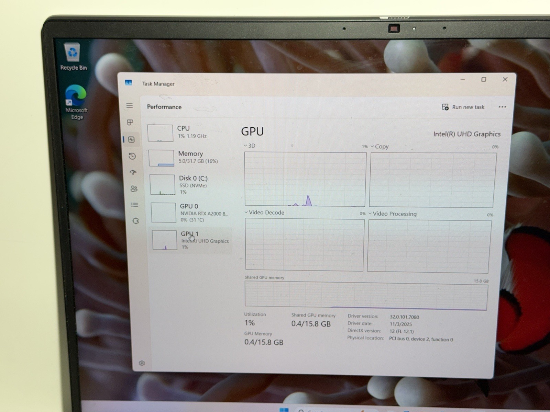
Task: Click the Shared GPU memory 0.4/15.8 GB value
Action: tap(311, 324)
